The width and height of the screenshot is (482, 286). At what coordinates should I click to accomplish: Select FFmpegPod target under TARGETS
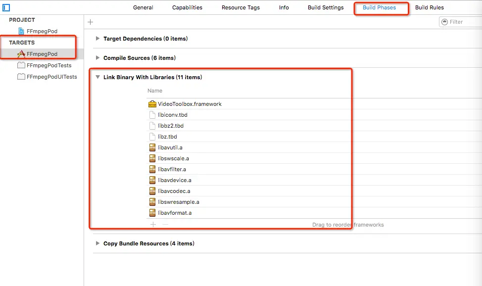(x=42, y=54)
